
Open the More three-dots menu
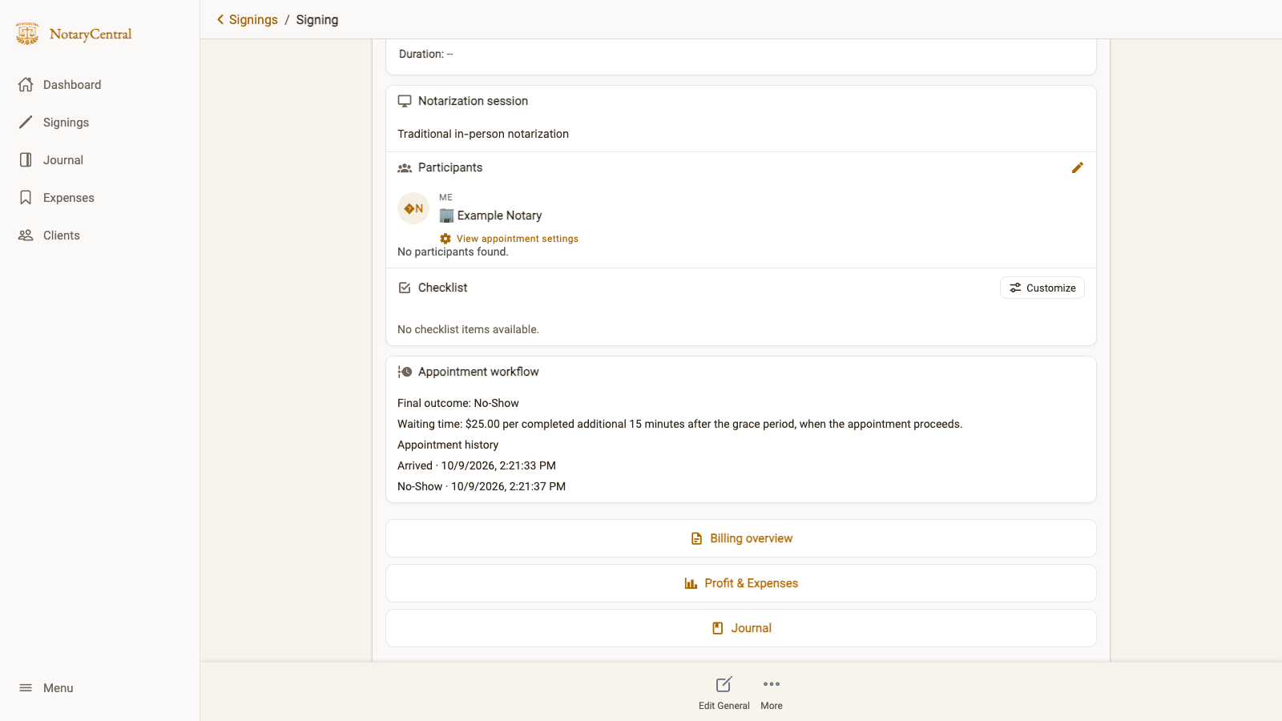[772, 684]
